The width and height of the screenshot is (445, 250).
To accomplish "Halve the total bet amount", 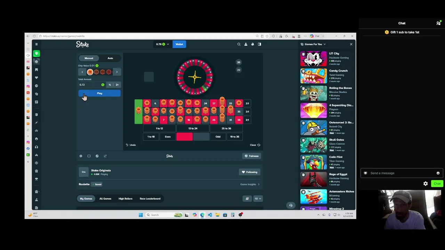I will pos(110,85).
